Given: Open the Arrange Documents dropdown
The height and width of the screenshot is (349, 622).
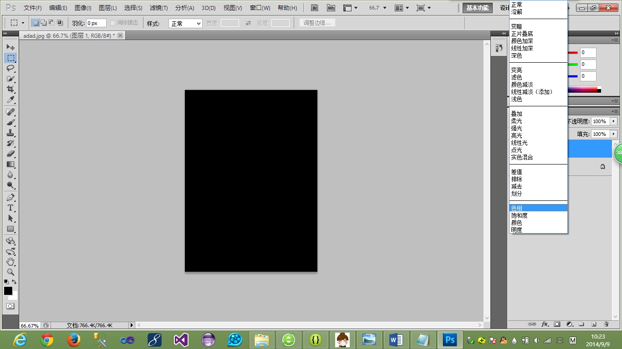Looking at the screenshot, I should 402,8.
